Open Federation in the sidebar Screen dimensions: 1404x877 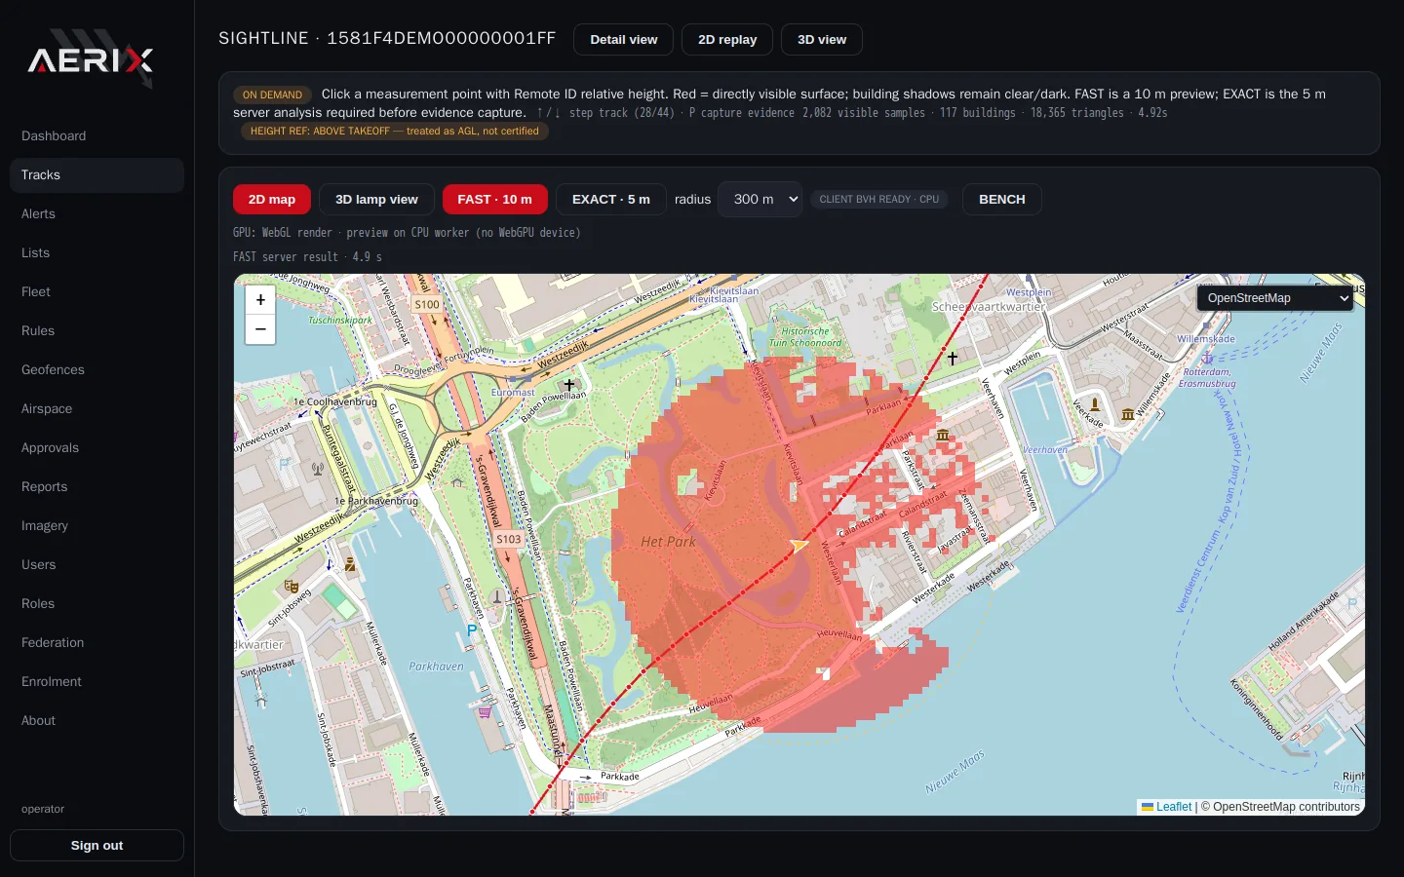pyautogui.click(x=97, y=642)
